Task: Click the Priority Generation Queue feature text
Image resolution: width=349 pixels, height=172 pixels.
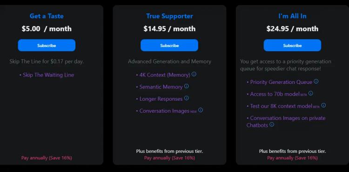Action: (281, 82)
